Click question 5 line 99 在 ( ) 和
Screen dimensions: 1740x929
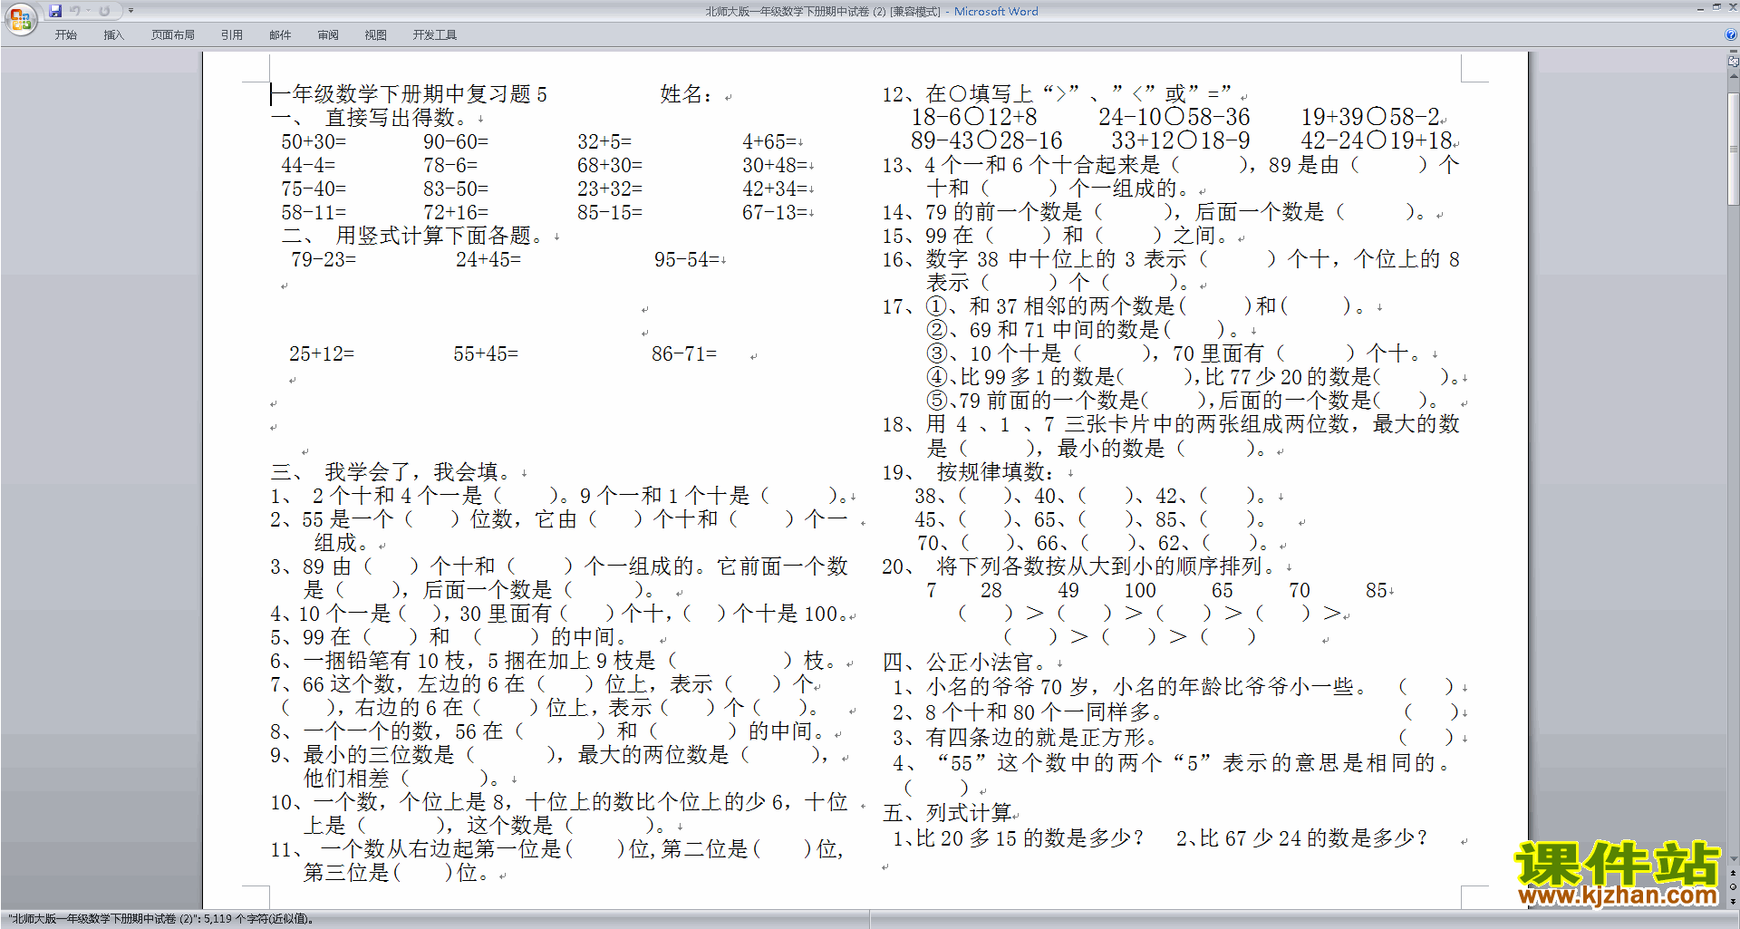(448, 637)
